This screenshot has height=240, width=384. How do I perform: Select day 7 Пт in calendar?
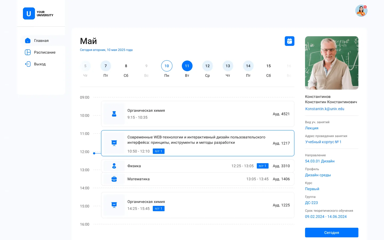tap(106, 69)
